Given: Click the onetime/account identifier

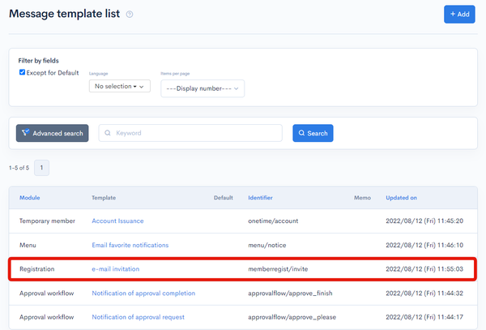Looking at the screenshot, I should (273, 221).
